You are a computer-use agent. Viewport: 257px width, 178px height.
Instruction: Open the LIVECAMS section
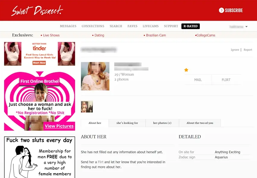click(151, 26)
